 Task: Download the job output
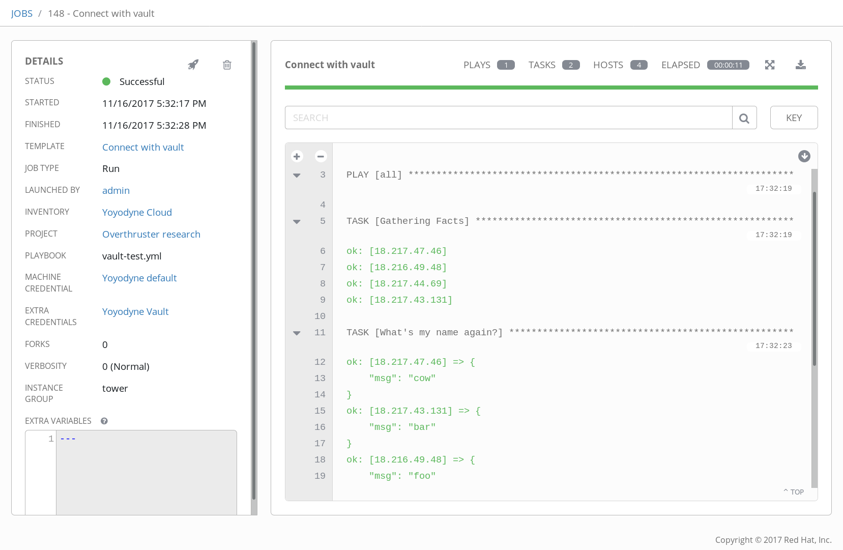(x=800, y=65)
